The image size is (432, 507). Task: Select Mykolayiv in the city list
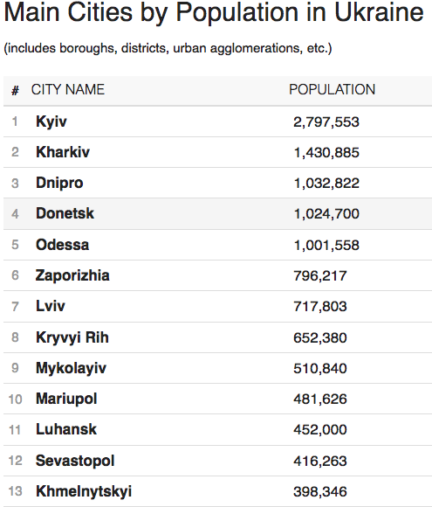tap(71, 368)
